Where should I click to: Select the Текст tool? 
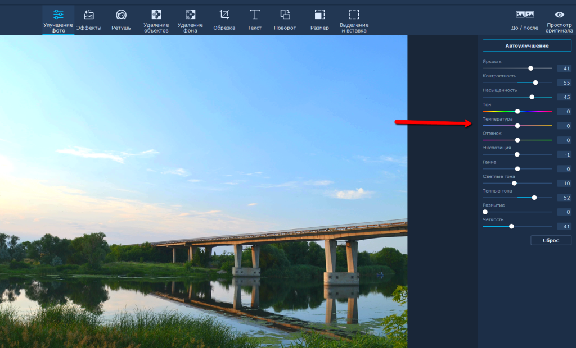(x=255, y=21)
